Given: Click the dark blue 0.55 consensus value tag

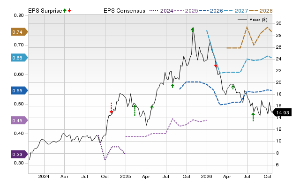Looking at the screenshot, I should click(20, 90).
